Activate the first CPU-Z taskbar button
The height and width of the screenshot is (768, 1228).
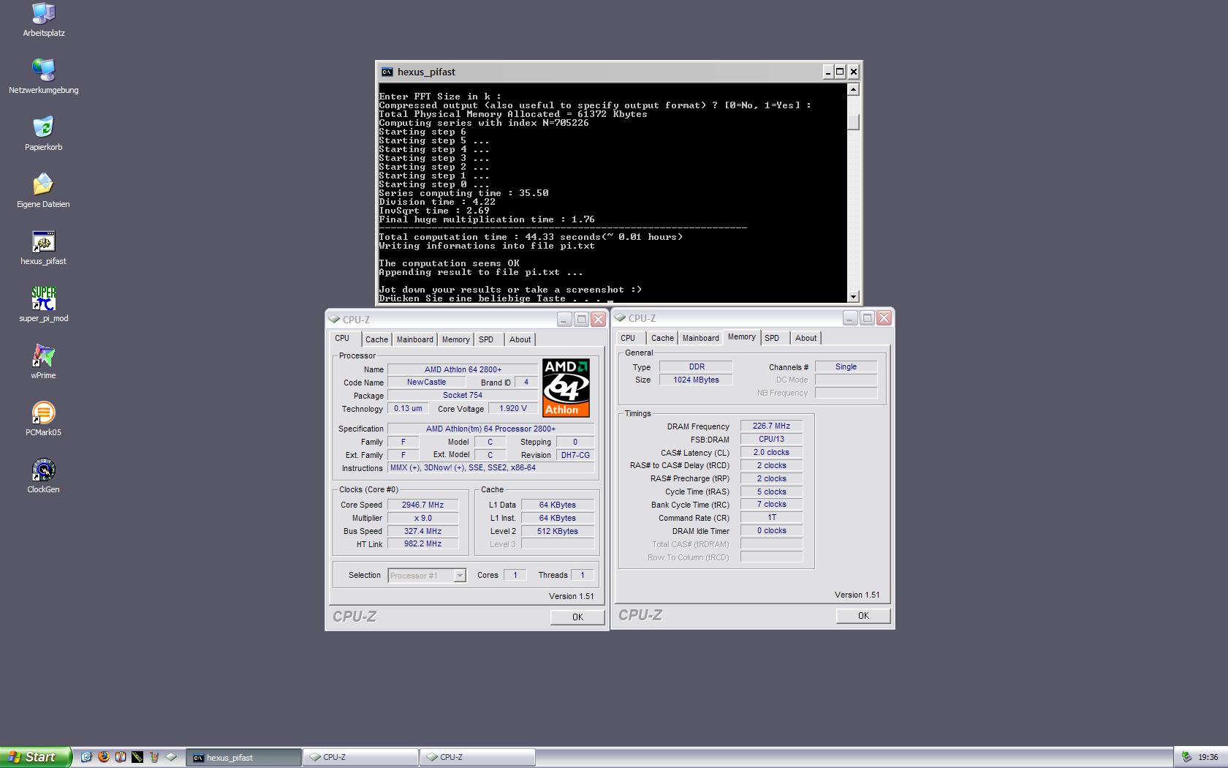[361, 757]
